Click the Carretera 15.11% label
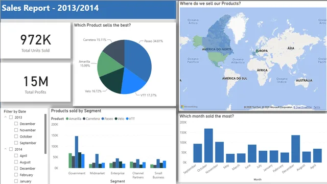Screen dimensions: 327x184 point(95,40)
